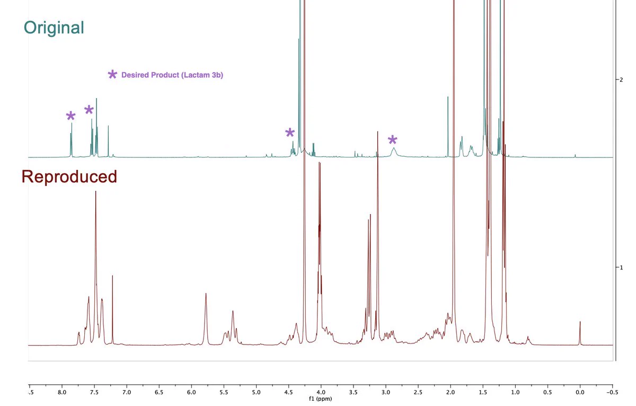Click the purple asterisk above the 7.55 ppm peak
The image size is (636, 406).
[89, 110]
